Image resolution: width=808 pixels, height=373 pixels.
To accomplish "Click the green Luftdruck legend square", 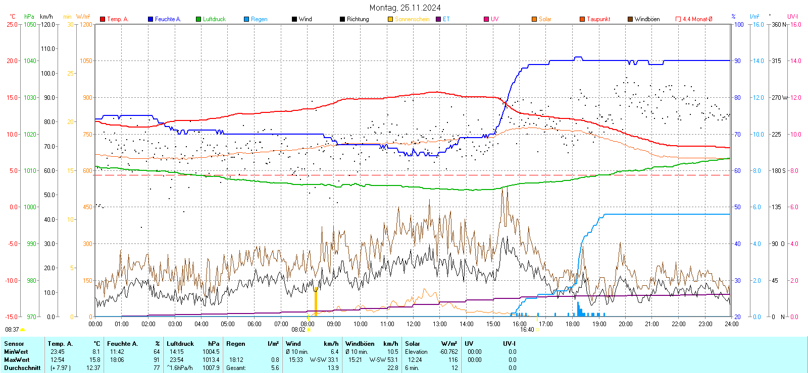I will click(x=198, y=19).
